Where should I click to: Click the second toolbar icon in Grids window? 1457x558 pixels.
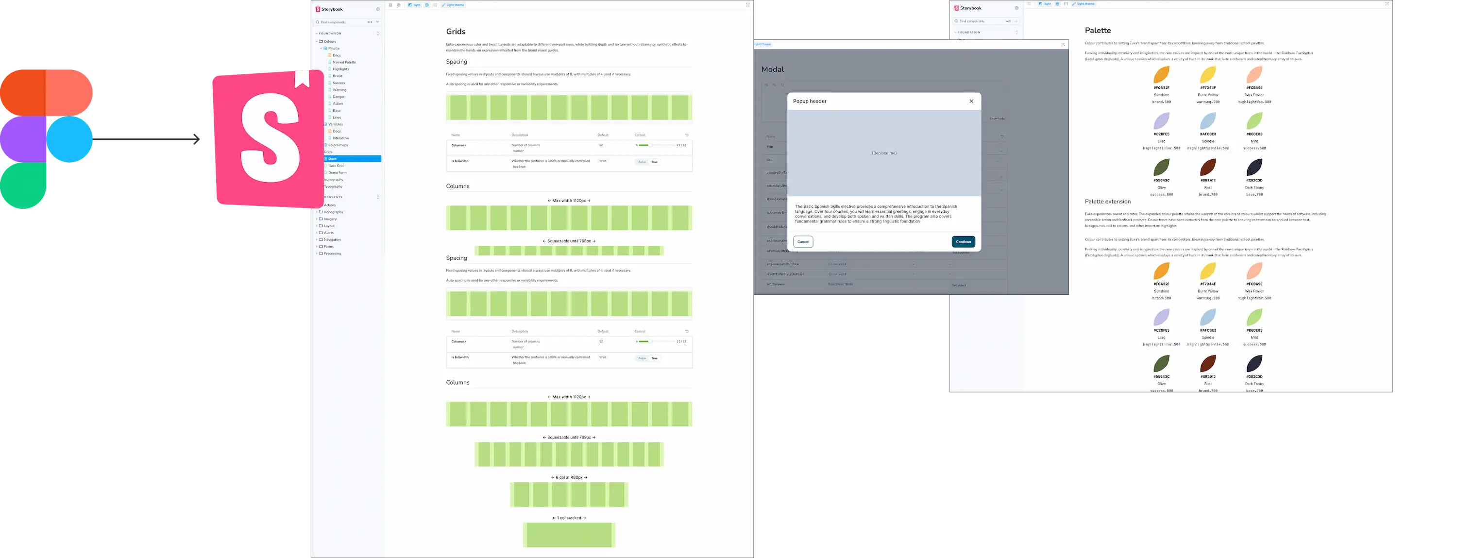399,5
